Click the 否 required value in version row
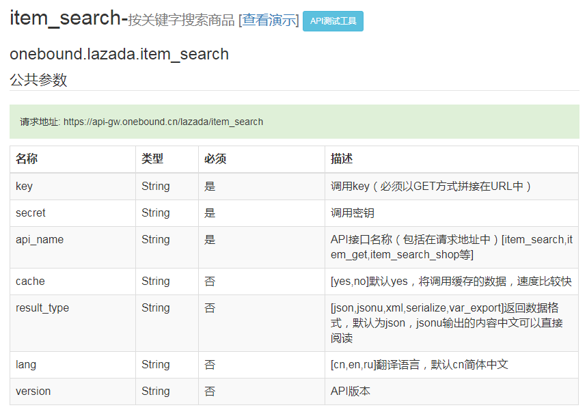Screen dimensions: 587x412 pyautogui.click(x=210, y=392)
